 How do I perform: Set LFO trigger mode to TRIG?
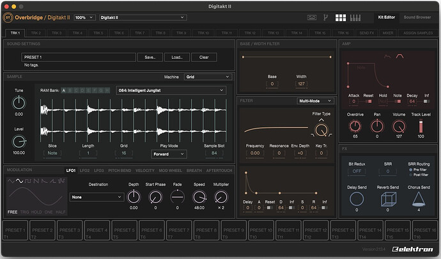pos(24,211)
